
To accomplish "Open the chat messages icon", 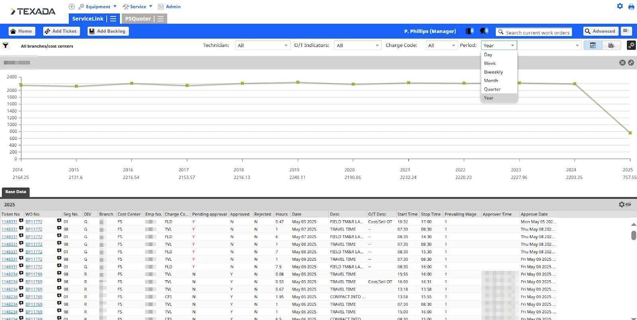I will [x=484, y=31].
